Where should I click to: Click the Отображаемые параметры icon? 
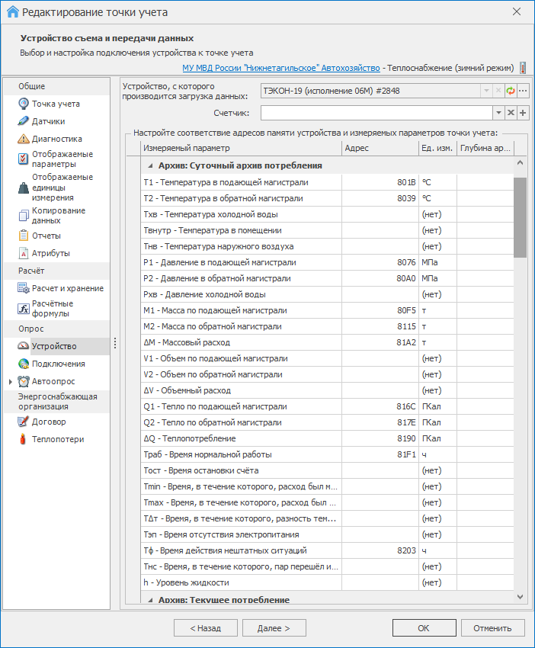pos(24,159)
